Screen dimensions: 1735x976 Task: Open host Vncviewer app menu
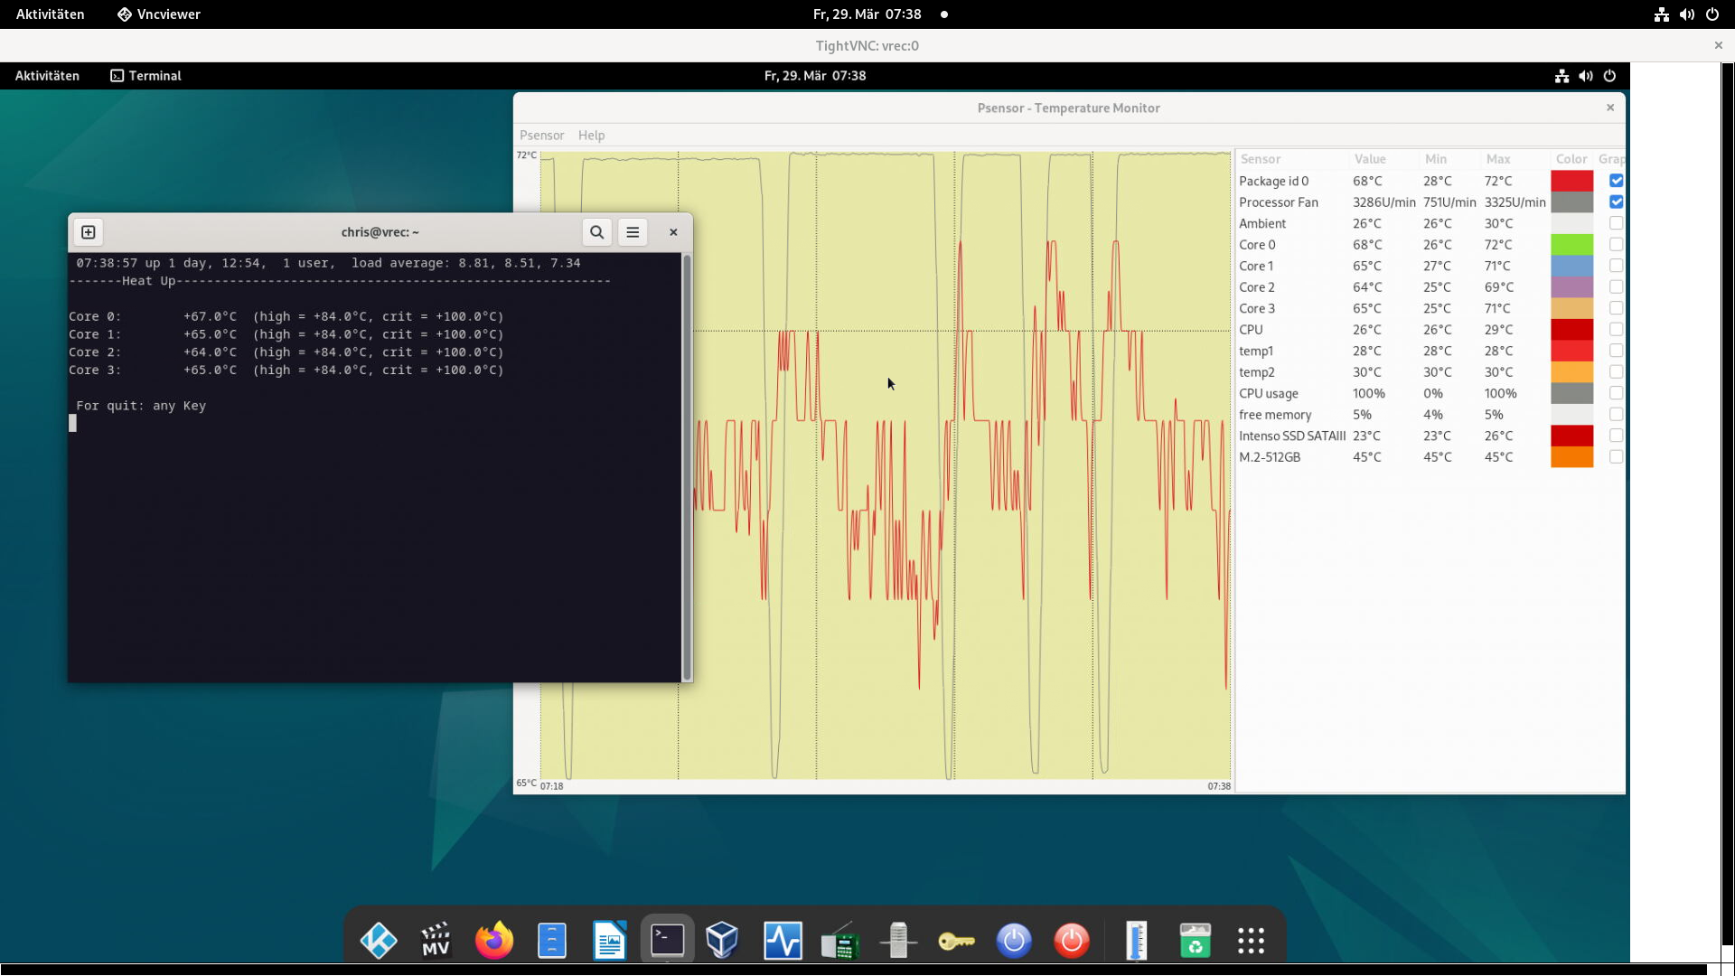159,14
